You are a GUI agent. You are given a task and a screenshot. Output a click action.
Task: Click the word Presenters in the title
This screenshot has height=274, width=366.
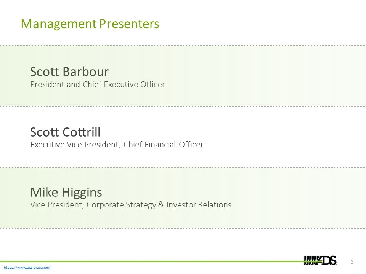click(x=129, y=24)
